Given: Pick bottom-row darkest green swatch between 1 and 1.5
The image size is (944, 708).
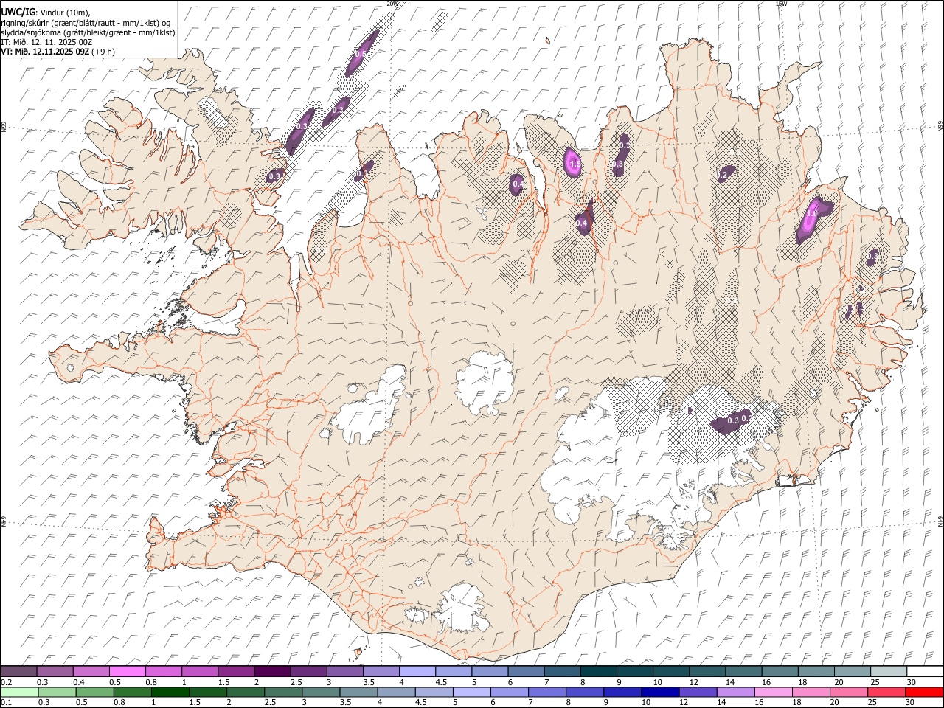Looking at the screenshot, I should tap(172, 692).
